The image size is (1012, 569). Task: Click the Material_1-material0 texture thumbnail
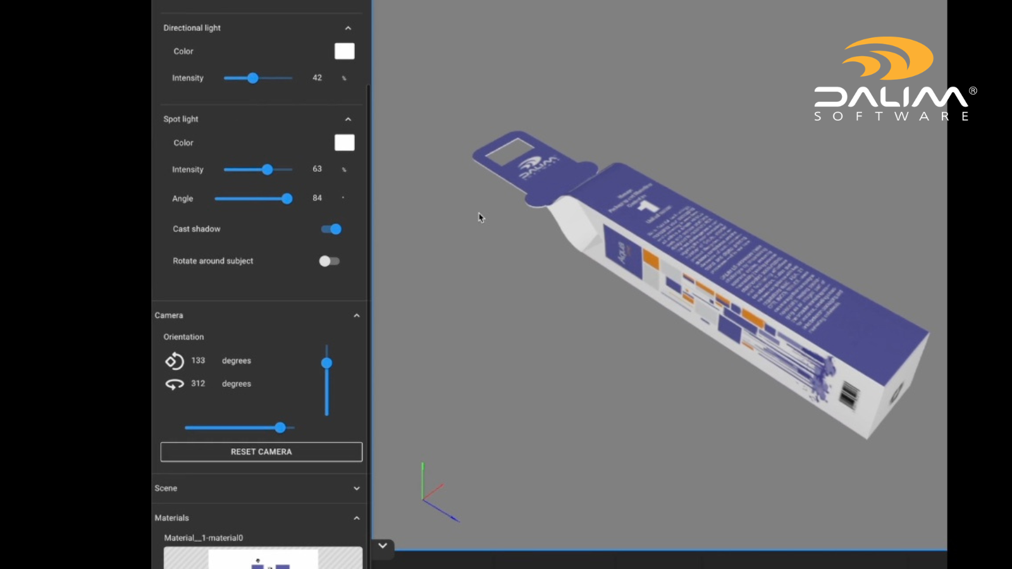(x=263, y=558)
